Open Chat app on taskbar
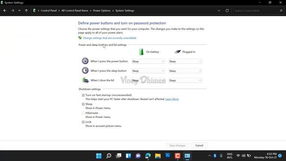The width and height of the screenshot is (286, 161). pyautogui.click(x=138, y=156)
